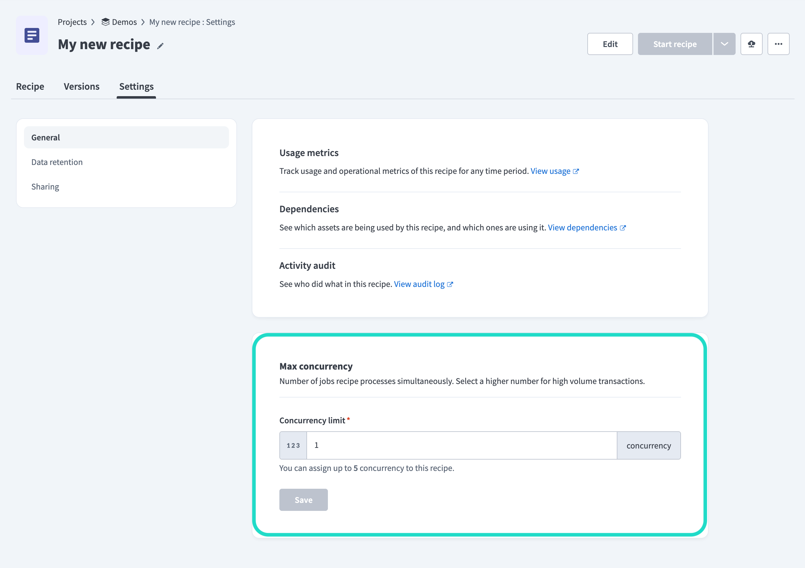The width and height of the screenshot is (805, 568).
Task: Click the 'Activity audit' heading
Action: pyautogui.click(x=307, y=265)
